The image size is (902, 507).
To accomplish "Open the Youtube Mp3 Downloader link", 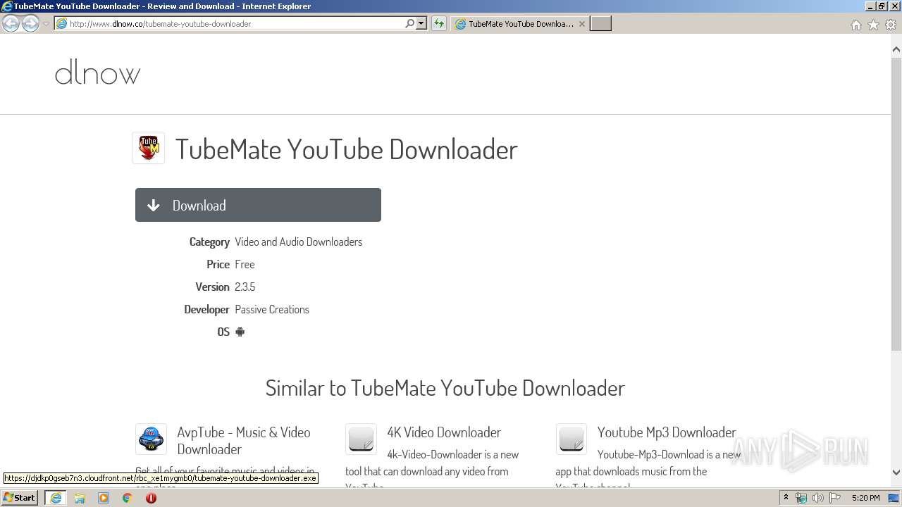I will pyautogui.click(x=667, y=432).
